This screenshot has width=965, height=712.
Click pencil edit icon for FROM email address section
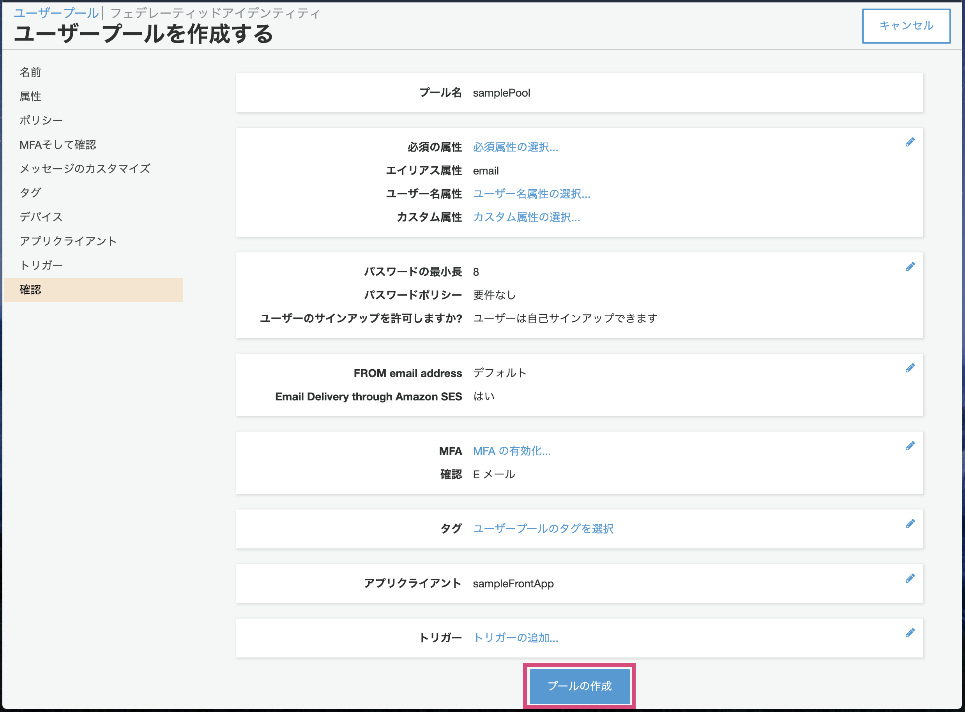[910, 368]
